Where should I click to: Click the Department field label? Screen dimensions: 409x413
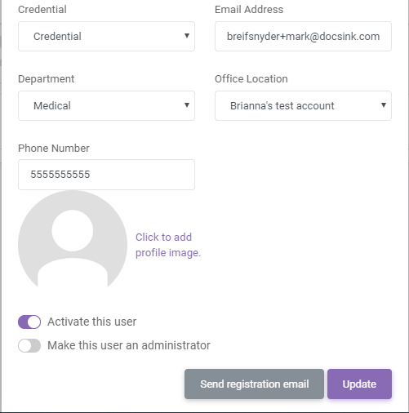point(46,79)
